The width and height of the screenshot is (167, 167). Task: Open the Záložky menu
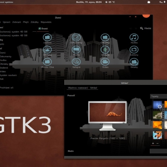(x=35, y=22)
